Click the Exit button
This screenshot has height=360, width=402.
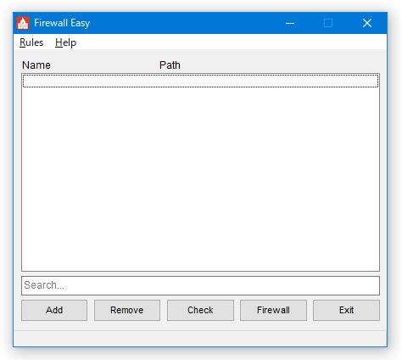coord(346,310)
